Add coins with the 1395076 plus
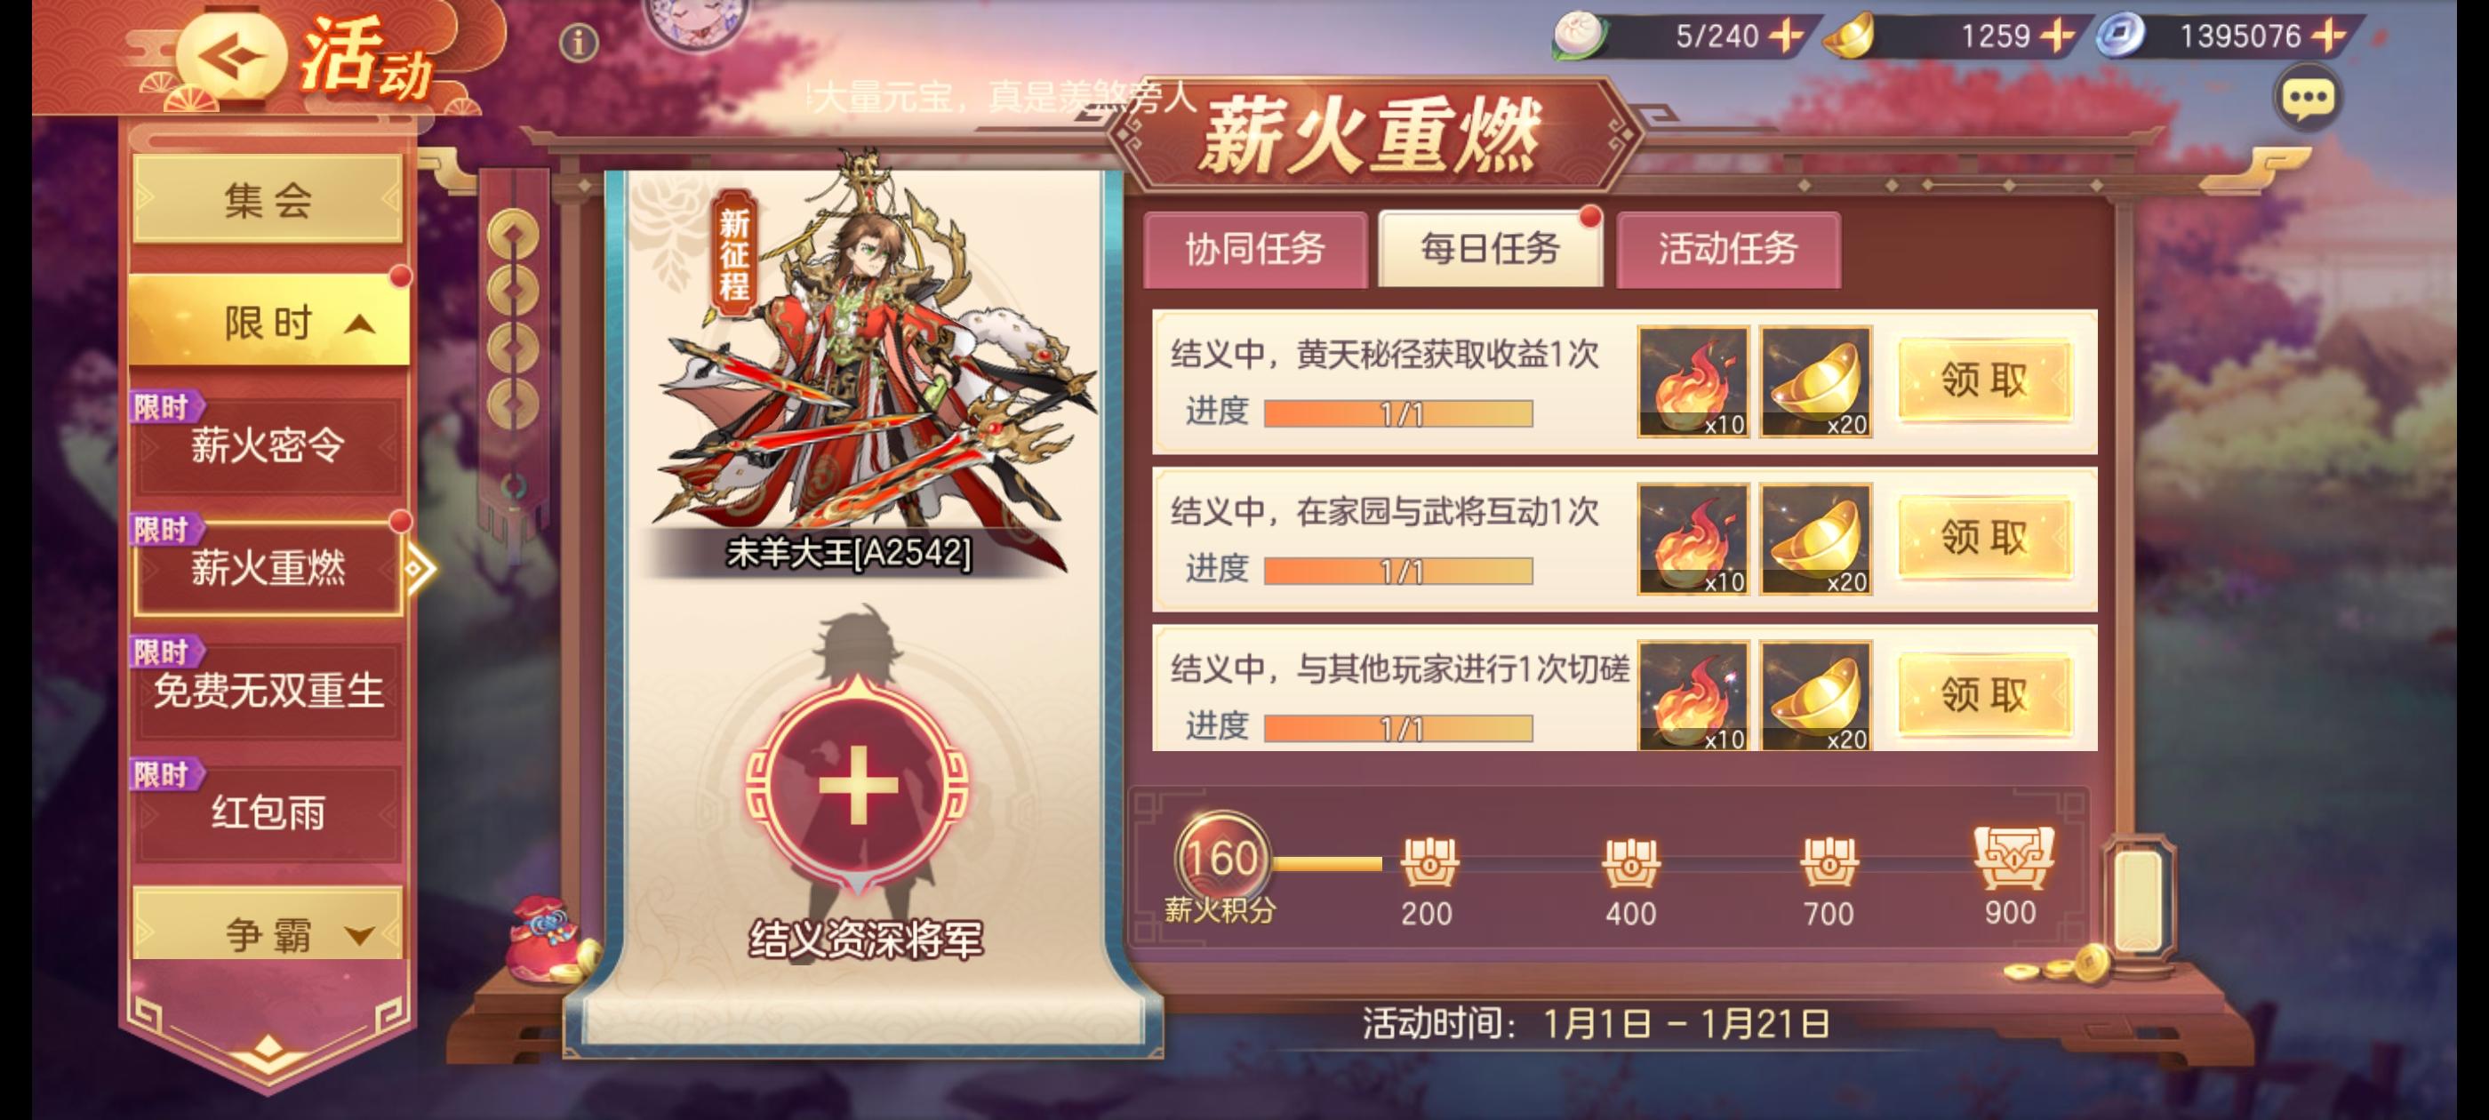Image resolution: width=2489 pixels, height=1120 pixels. pos(2330,36)
